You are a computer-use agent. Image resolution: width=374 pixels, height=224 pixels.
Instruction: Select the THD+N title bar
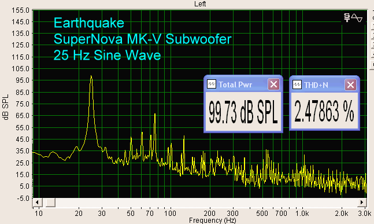click(324, 85)
